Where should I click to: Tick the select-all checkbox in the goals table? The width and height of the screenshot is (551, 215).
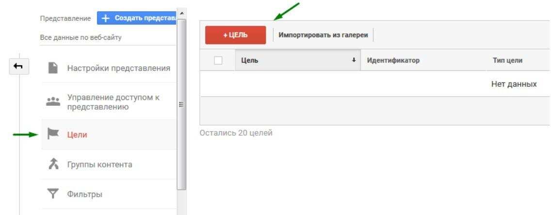(218, 60)
